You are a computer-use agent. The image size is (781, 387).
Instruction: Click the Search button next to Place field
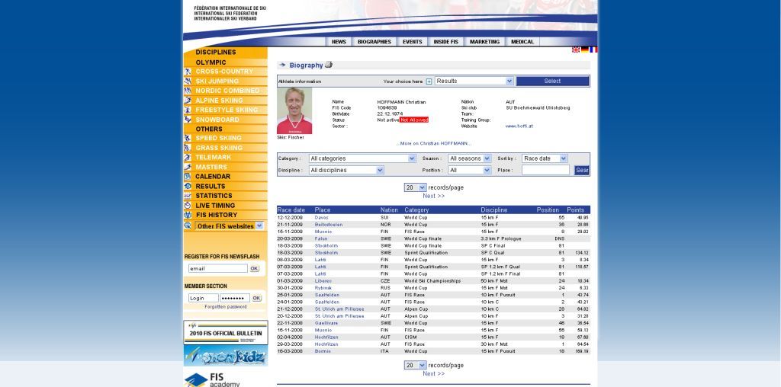pyautogui.click(x=582, y=170)
